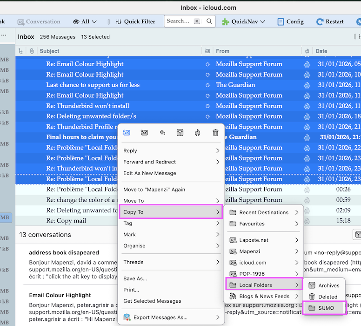Click the Mark as Unread envelope icon

click(144, 133)
